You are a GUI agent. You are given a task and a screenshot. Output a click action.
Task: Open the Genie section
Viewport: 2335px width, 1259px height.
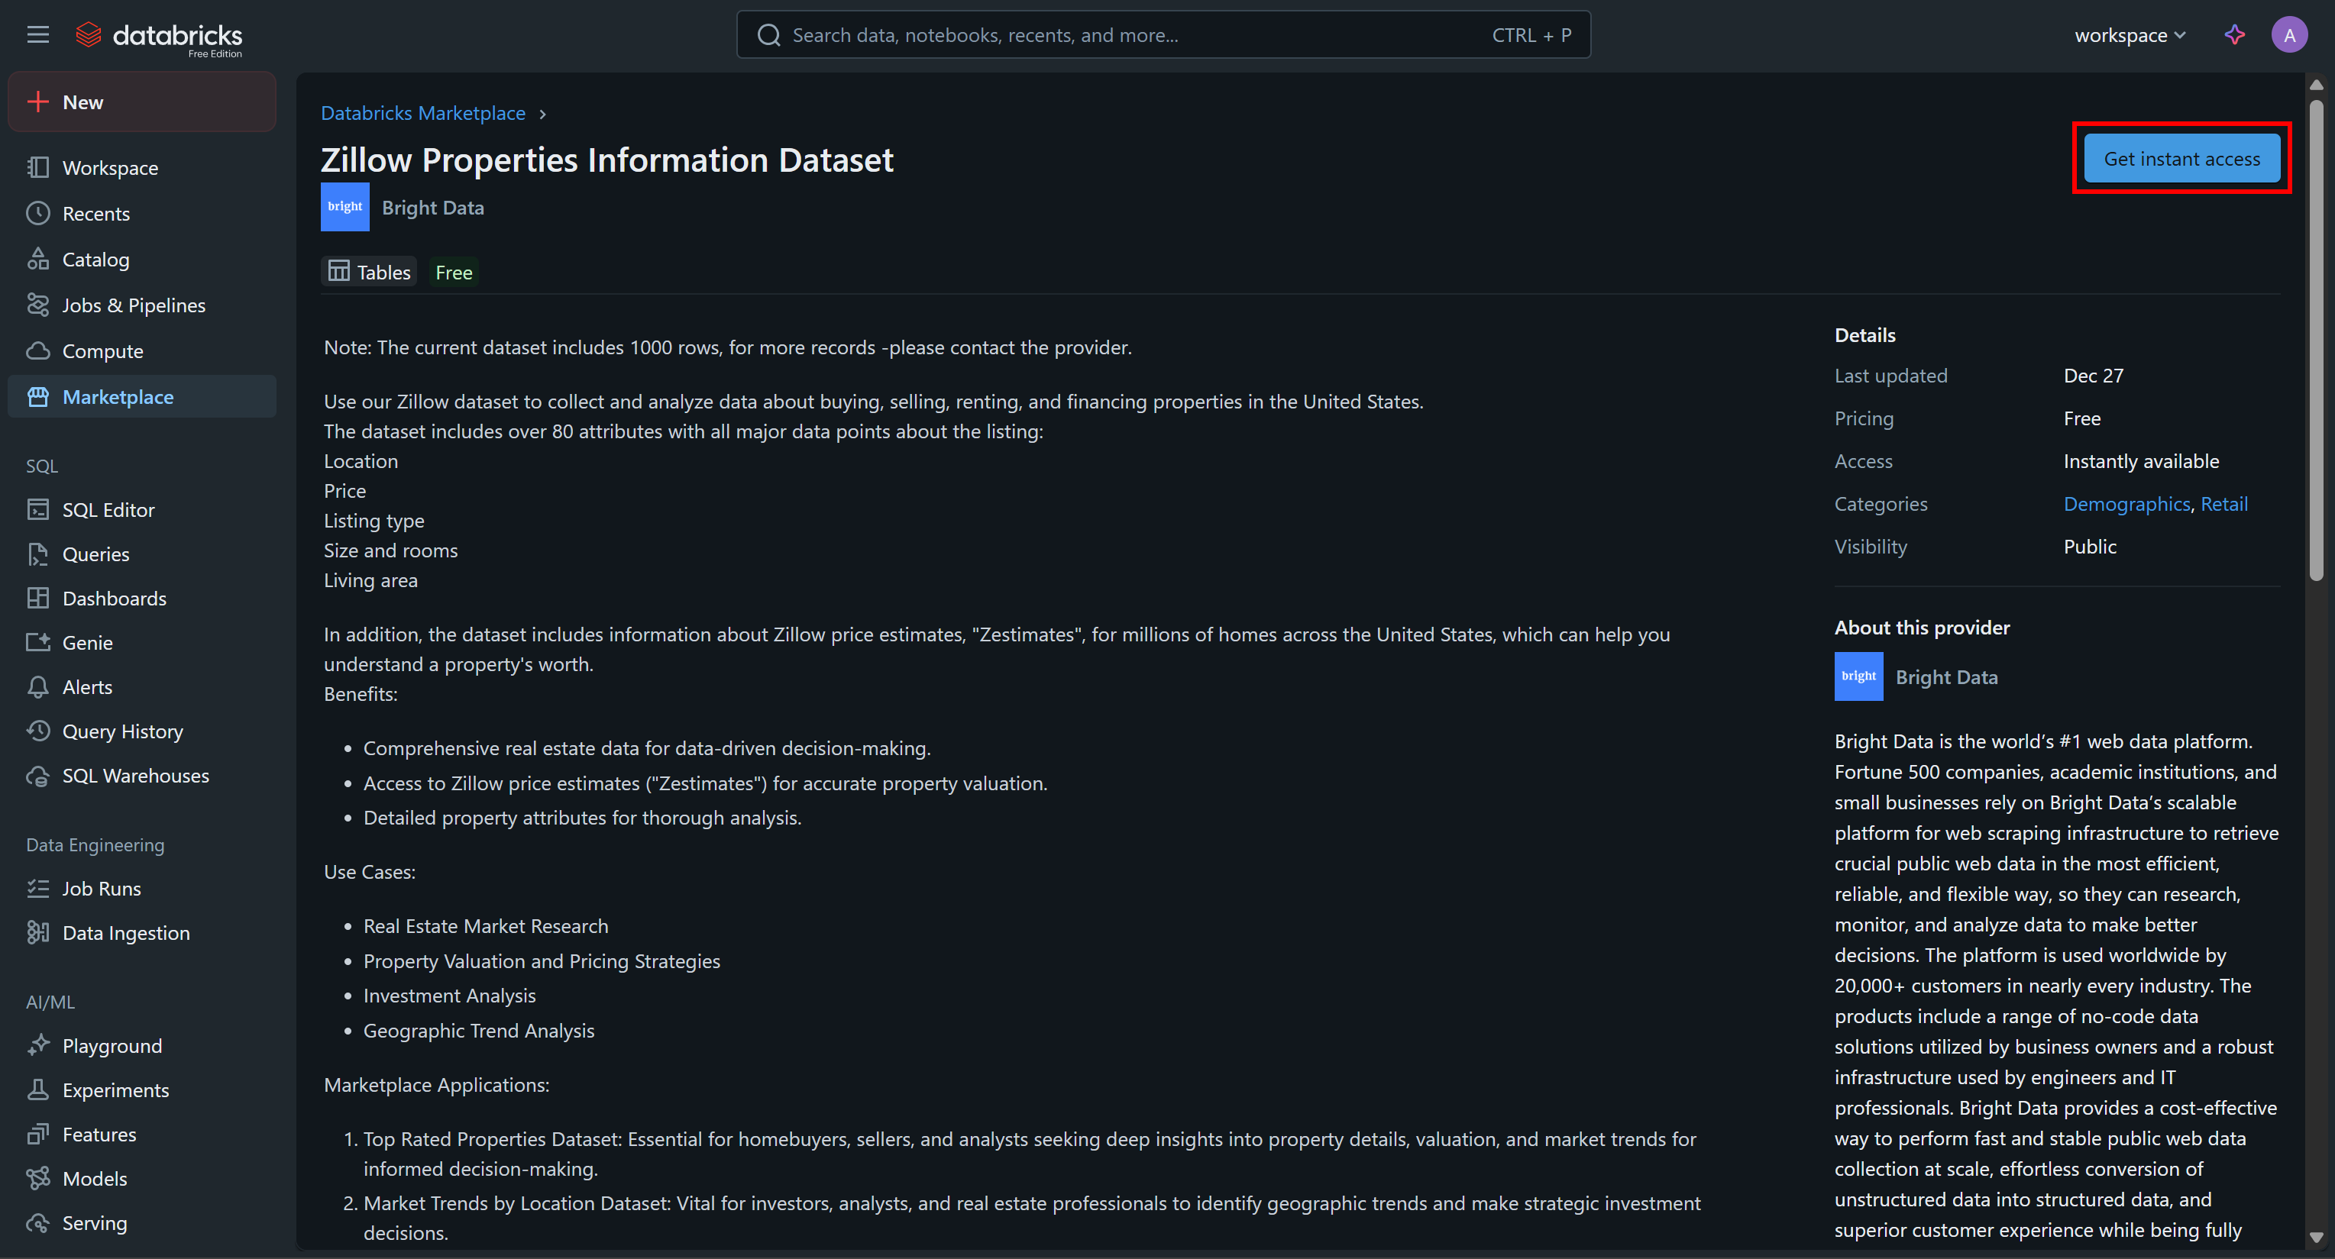pyautogui.click(x=87, y=642)
